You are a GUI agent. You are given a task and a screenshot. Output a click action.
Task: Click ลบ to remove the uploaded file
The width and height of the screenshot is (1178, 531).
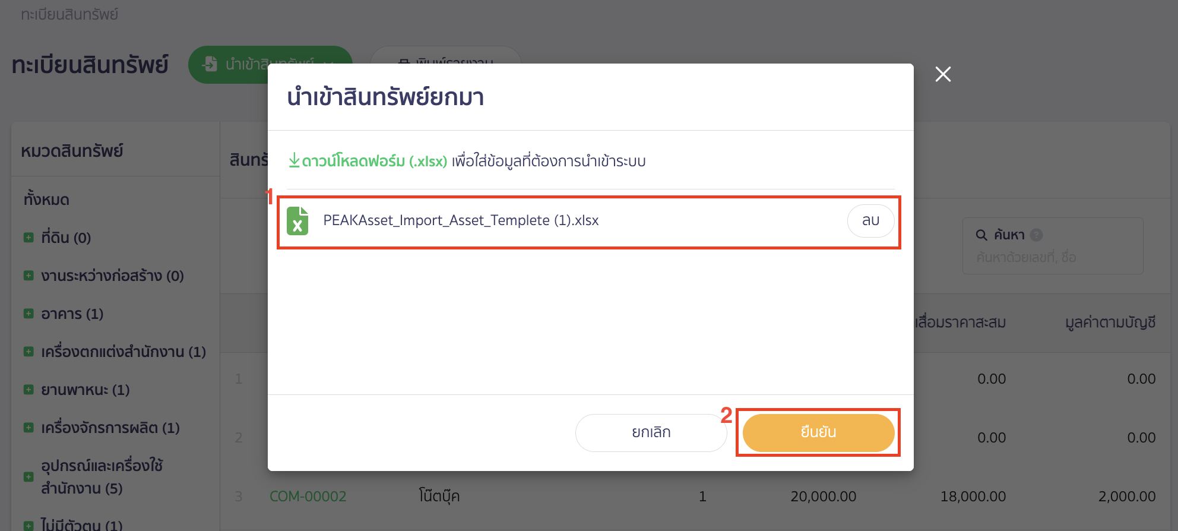[870, 220]
